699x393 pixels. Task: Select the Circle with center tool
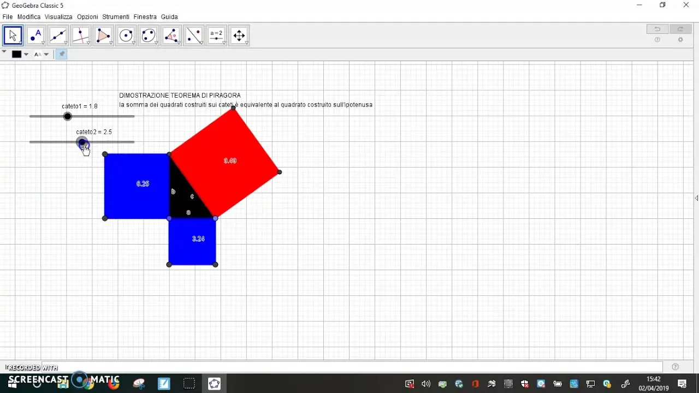point(126,36)
